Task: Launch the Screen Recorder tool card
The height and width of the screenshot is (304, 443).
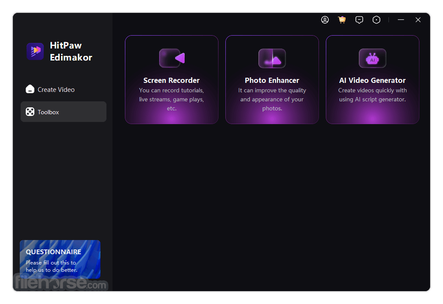Action: pos(172,80)
